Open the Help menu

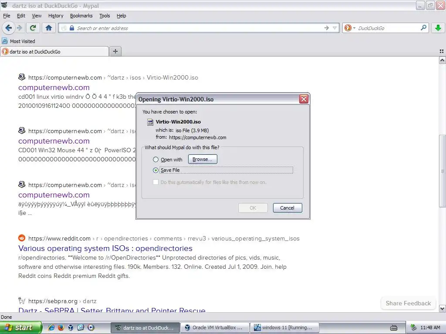[121, 16]
